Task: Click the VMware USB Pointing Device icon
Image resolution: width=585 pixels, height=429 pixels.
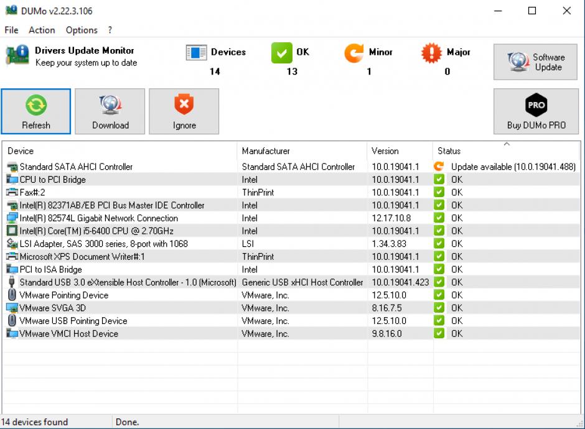Action: [x=12, y=321]
